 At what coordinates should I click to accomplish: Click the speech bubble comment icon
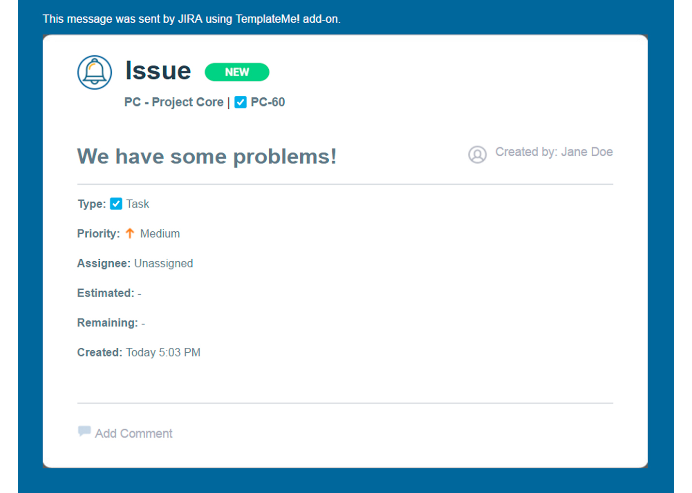84,431
